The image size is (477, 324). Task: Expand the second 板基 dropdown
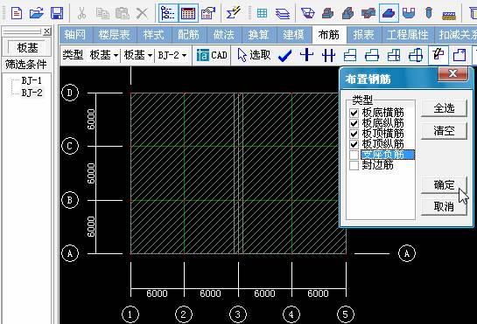[137, 55]
